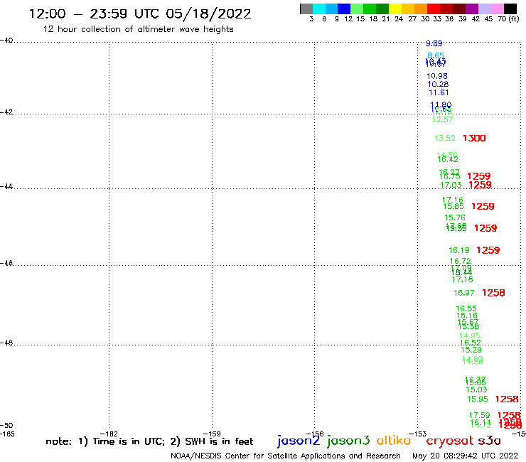Viewport: 526px width, 462px height.
Task: Click the 11.61 wave height value
Action: coord(439,92)
